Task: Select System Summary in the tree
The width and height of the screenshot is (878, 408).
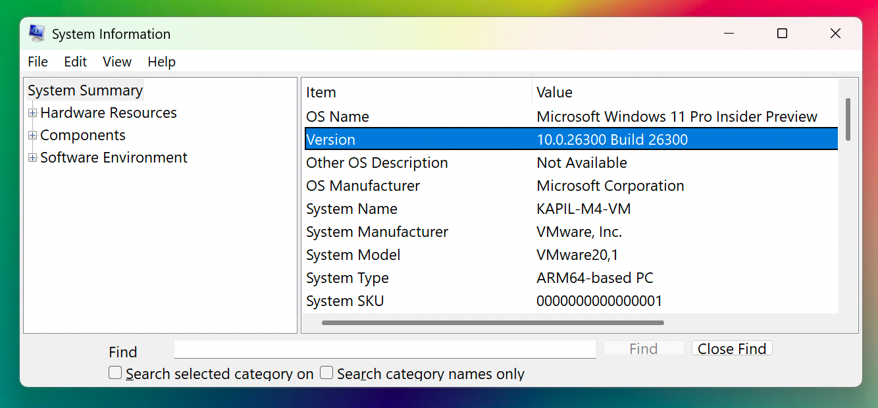Action: point(85,90)
